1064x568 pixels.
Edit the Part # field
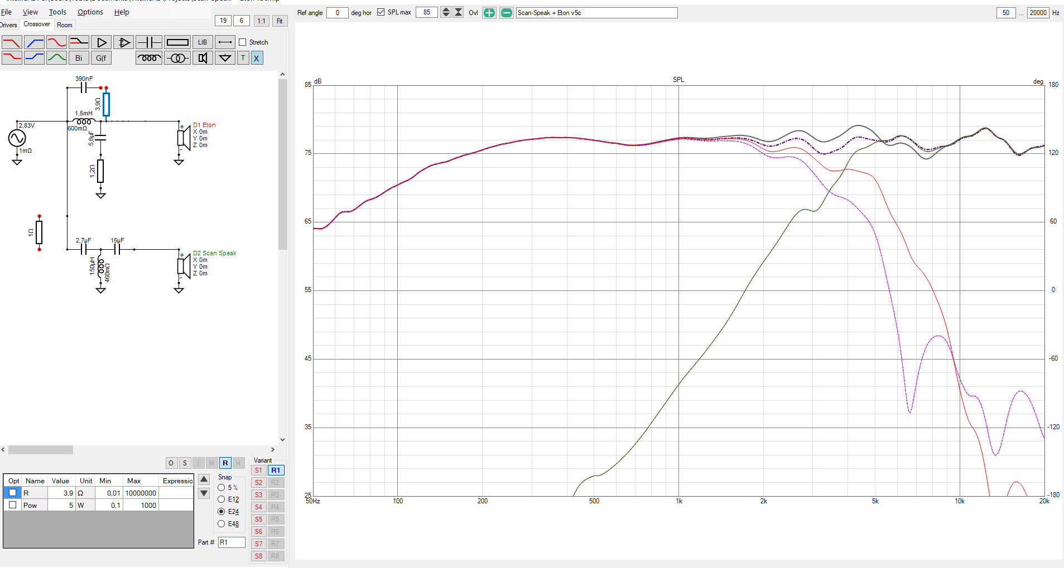coord(232,542)
